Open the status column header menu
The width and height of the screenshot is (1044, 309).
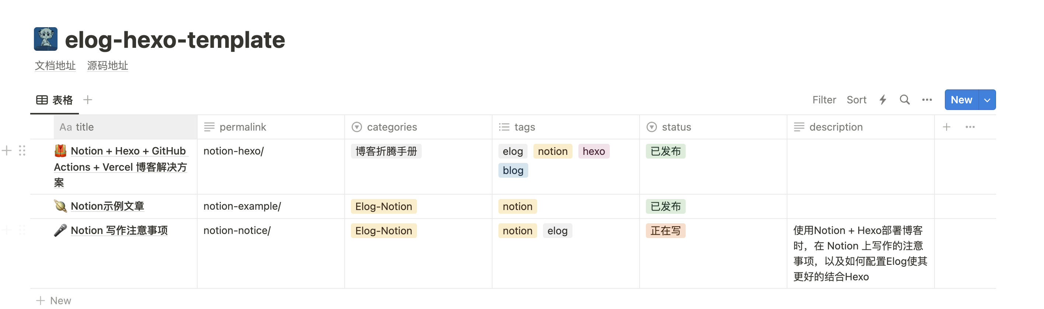pyautogui.click(x=676, y=127)
